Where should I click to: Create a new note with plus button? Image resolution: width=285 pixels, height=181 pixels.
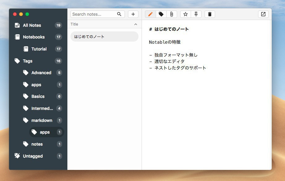click(x=133, y=14)
